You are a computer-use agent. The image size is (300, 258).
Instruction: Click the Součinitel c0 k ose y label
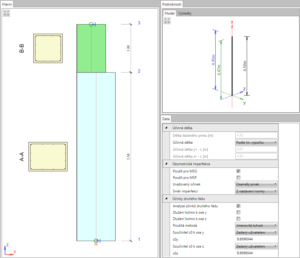tap(189, 232)
